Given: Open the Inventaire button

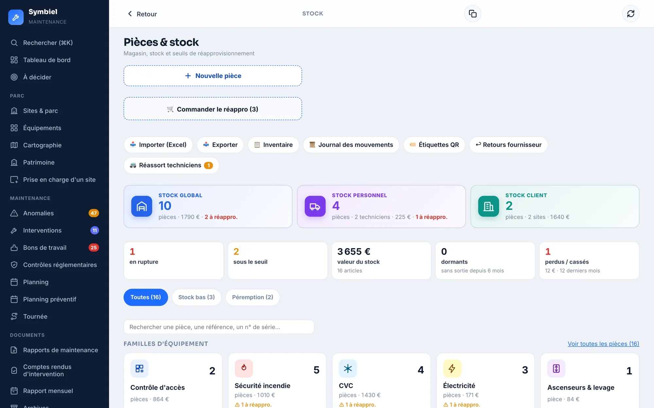Looking at the screenshot, I should [273, 145].
